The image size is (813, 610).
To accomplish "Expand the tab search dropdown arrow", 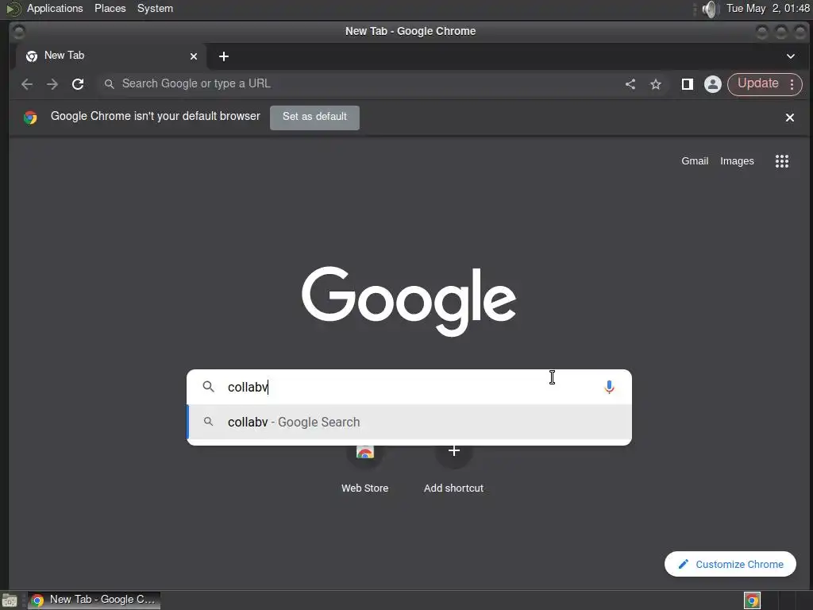I will click(790, 56).
